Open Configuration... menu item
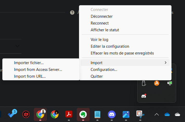The image size is (185, 122). [x=125, y=70]
